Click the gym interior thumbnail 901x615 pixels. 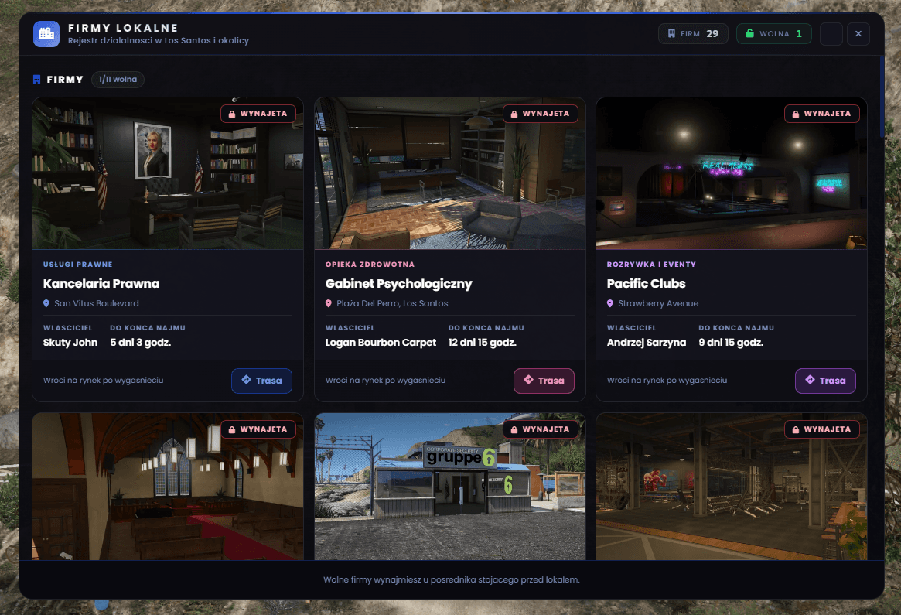point(732,487)
